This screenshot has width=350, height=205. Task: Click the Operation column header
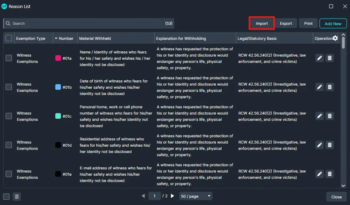point(323,38)
